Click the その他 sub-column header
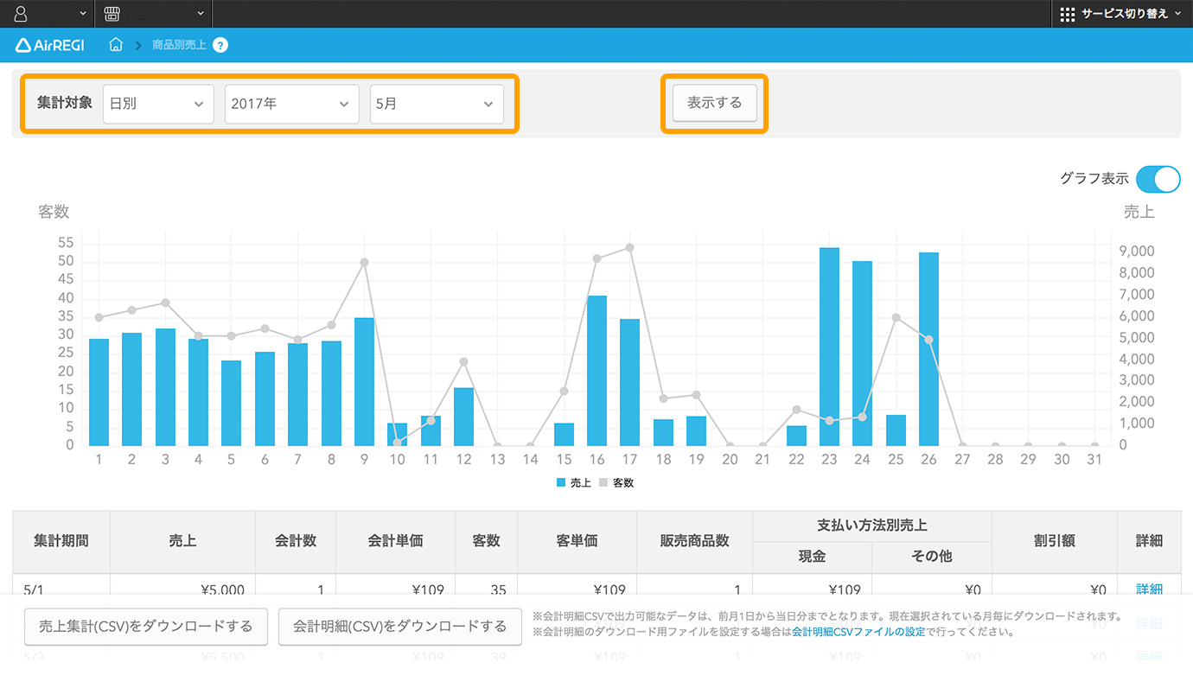The width and height of the screenshot is (1193, 688). pos(932,557)
